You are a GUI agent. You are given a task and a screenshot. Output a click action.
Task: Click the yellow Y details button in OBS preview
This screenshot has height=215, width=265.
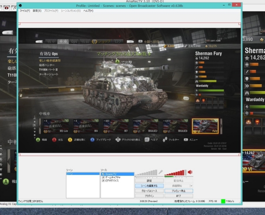(x=70, y=140)
